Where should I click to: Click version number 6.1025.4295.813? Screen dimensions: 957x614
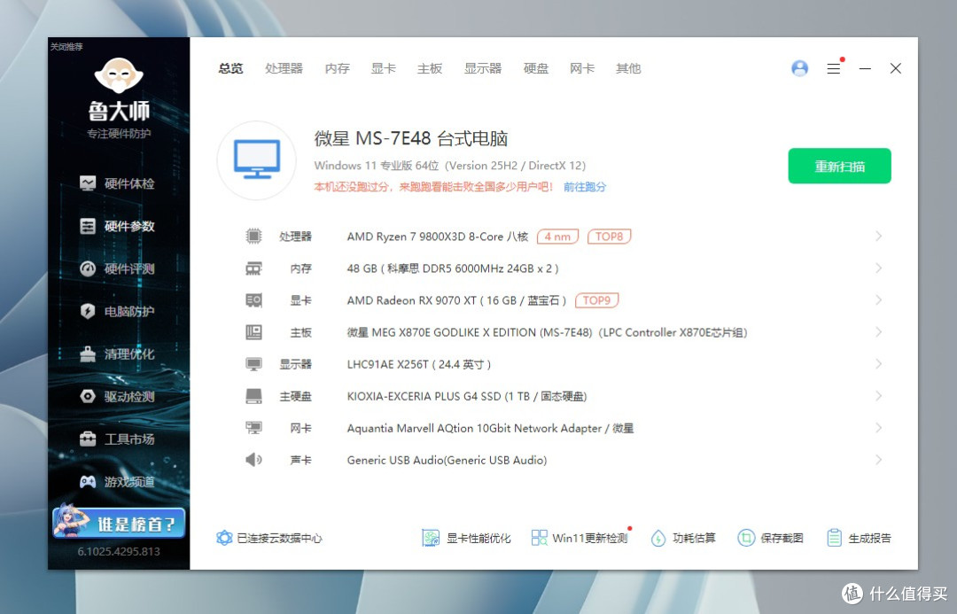click(x=119, y=551)
